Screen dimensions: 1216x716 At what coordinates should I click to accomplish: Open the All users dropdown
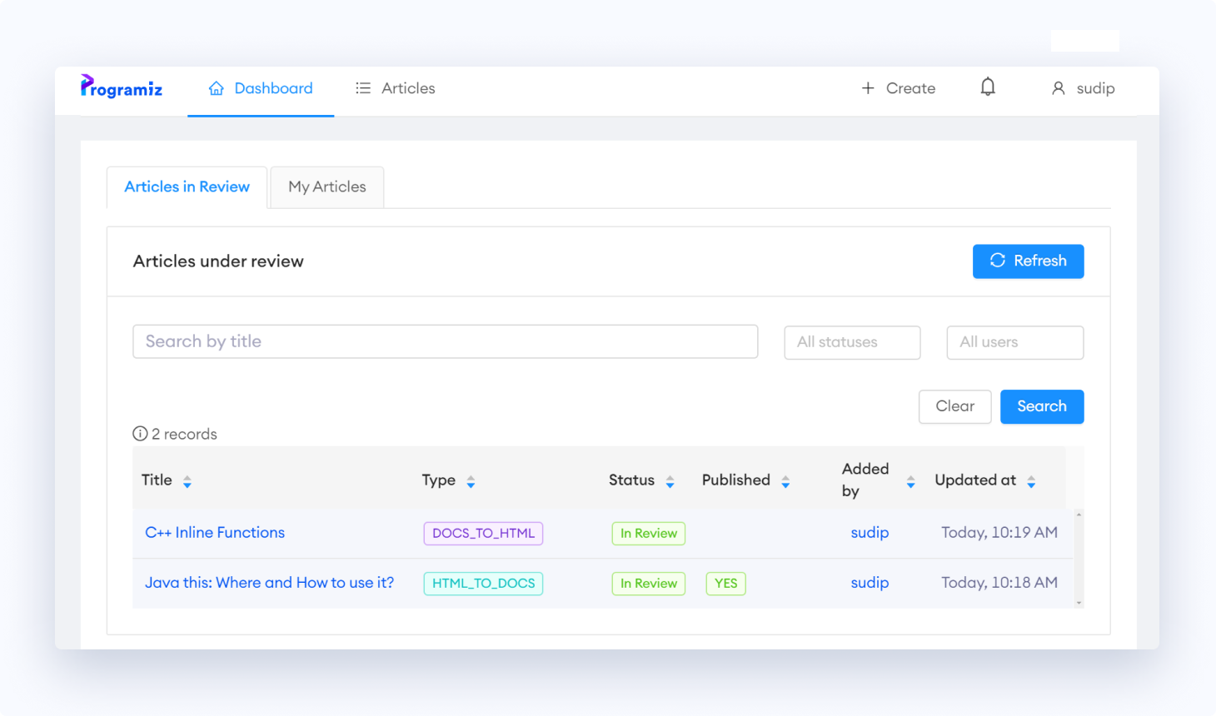pyautogui.click(x=1014, y=342)
